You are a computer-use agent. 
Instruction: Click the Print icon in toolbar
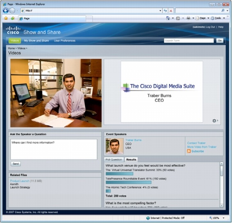tap(189, 18)
